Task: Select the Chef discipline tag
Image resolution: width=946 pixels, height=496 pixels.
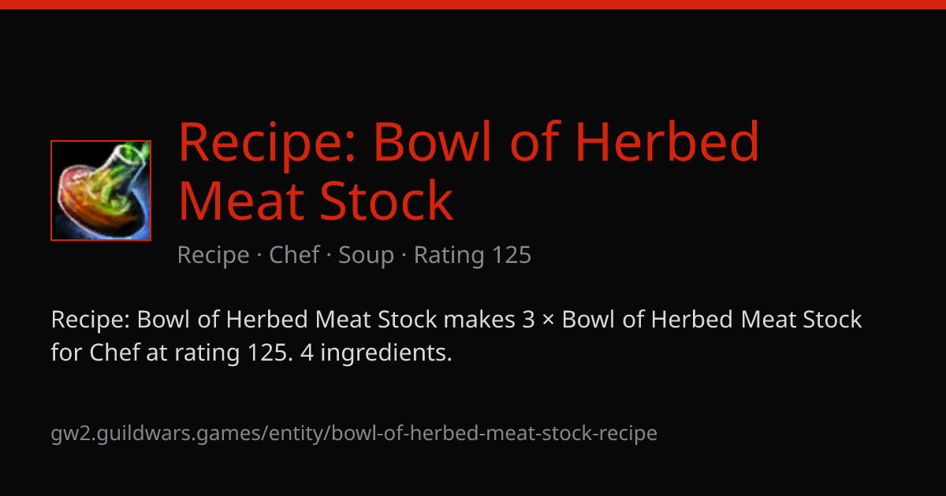Action: click(x=294, y=255)
